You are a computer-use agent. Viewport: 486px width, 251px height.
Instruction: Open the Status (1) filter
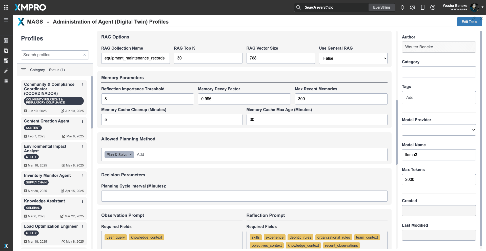(57, 70)
